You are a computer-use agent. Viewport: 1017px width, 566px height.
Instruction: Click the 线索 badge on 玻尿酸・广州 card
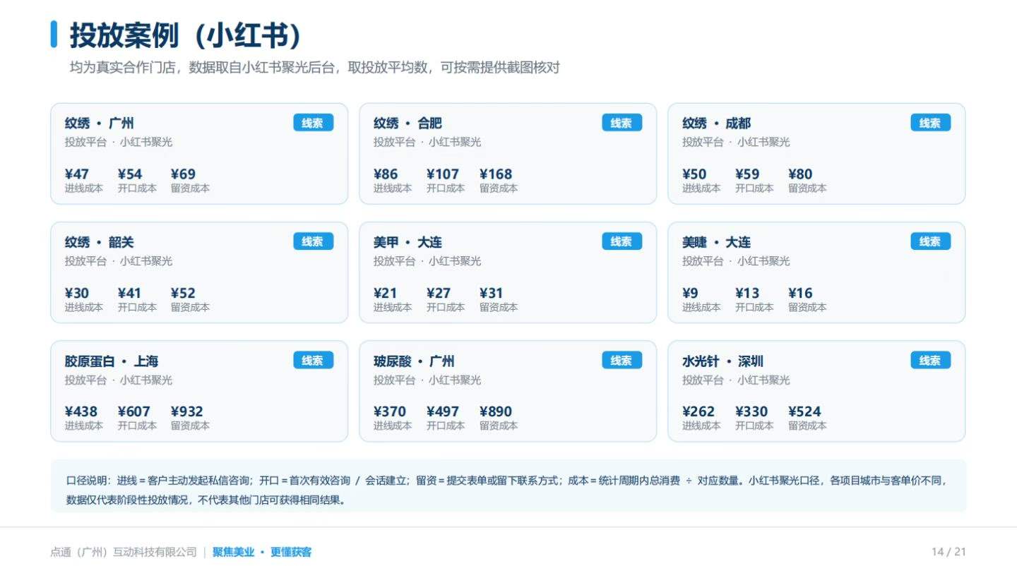click(x=621, y=361)
